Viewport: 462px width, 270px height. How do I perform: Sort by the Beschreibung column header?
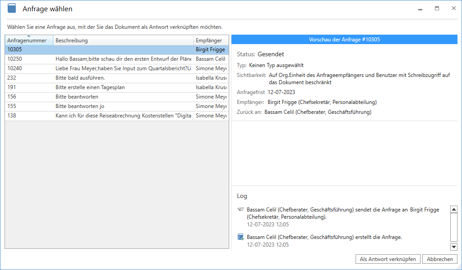123,40
